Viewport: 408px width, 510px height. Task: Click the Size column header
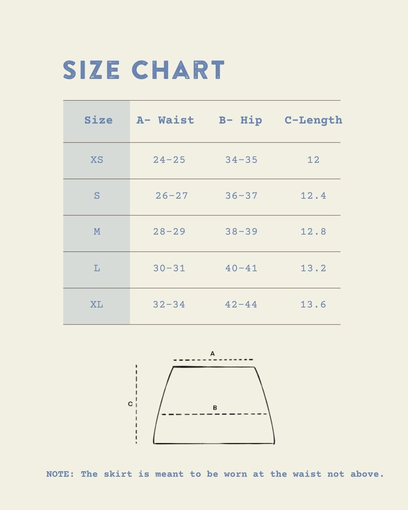pyautogui.click(x=98, y=120)
